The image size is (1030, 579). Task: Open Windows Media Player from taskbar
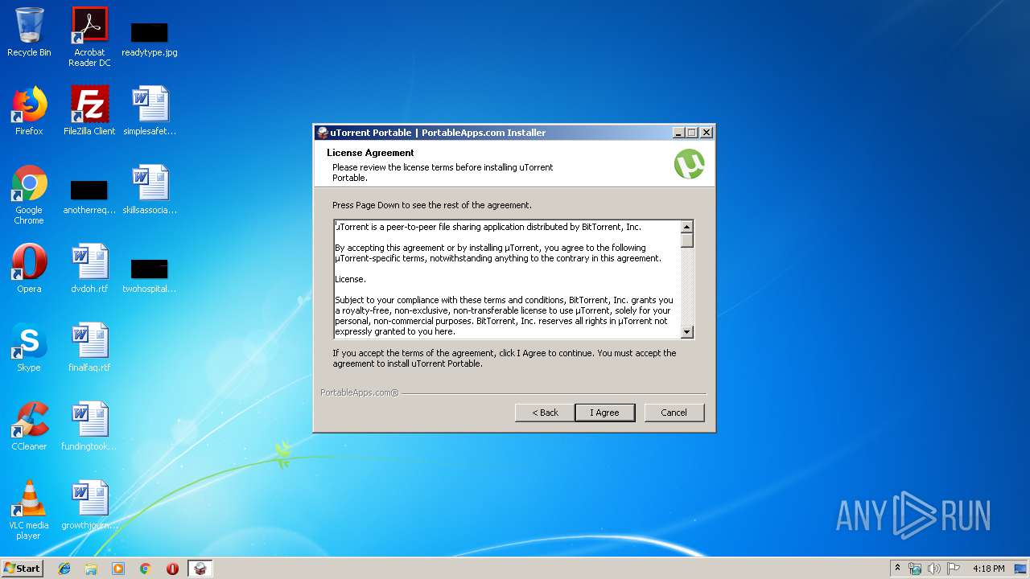118,569
